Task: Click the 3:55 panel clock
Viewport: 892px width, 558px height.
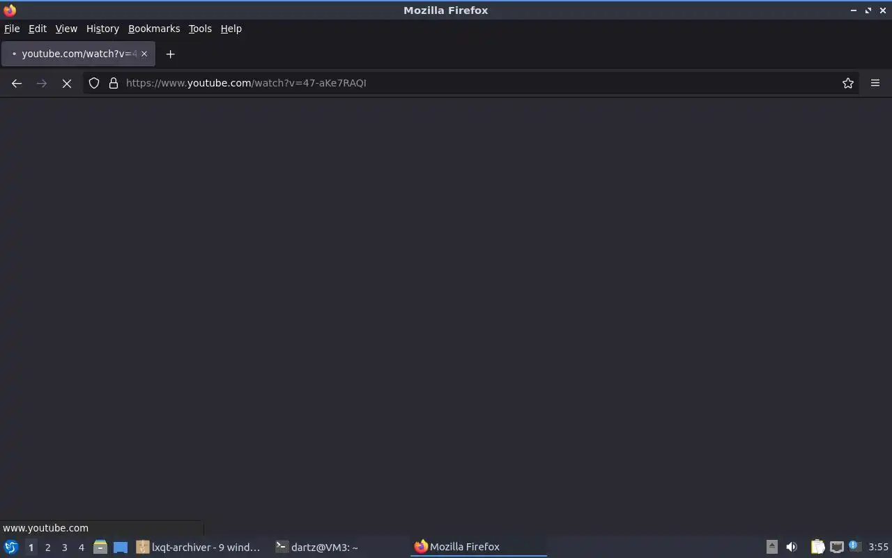Action: pos(878,547)
